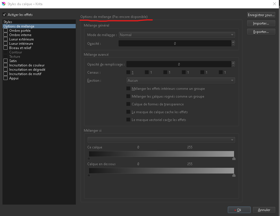
Task: Click Enregistrer sous button
Action: click(x=261, y=15)
